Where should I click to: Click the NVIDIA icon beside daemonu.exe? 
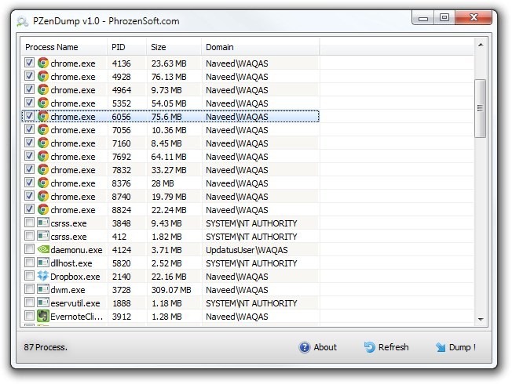(43, 249)
